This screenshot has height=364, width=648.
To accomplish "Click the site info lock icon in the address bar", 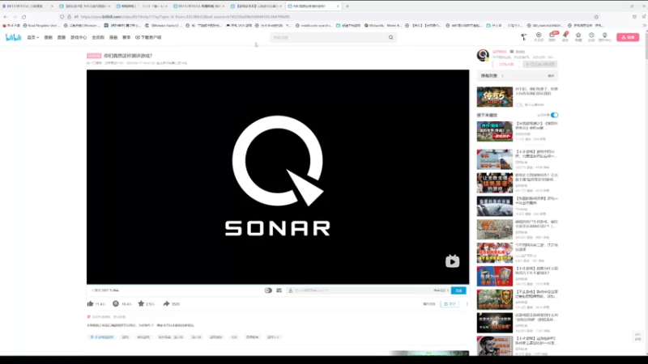I will click(x=69, y=17).
